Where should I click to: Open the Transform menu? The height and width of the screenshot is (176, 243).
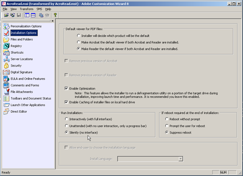[27, 9]
